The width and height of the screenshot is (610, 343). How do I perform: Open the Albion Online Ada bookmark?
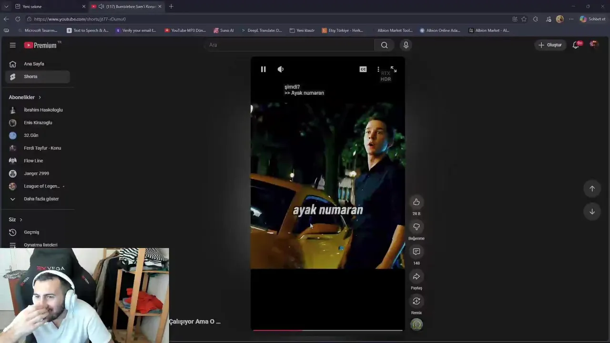(440, 30)
